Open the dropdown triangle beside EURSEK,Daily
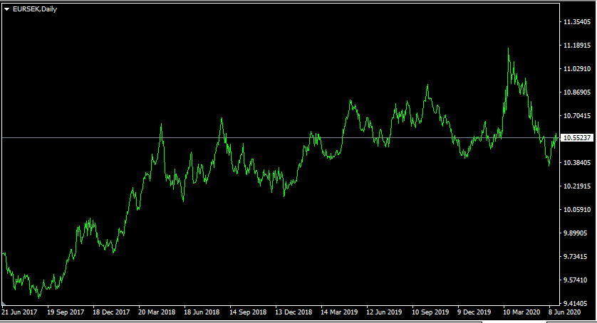Screen dimensions: 597x323 click(x=6, y=9)
